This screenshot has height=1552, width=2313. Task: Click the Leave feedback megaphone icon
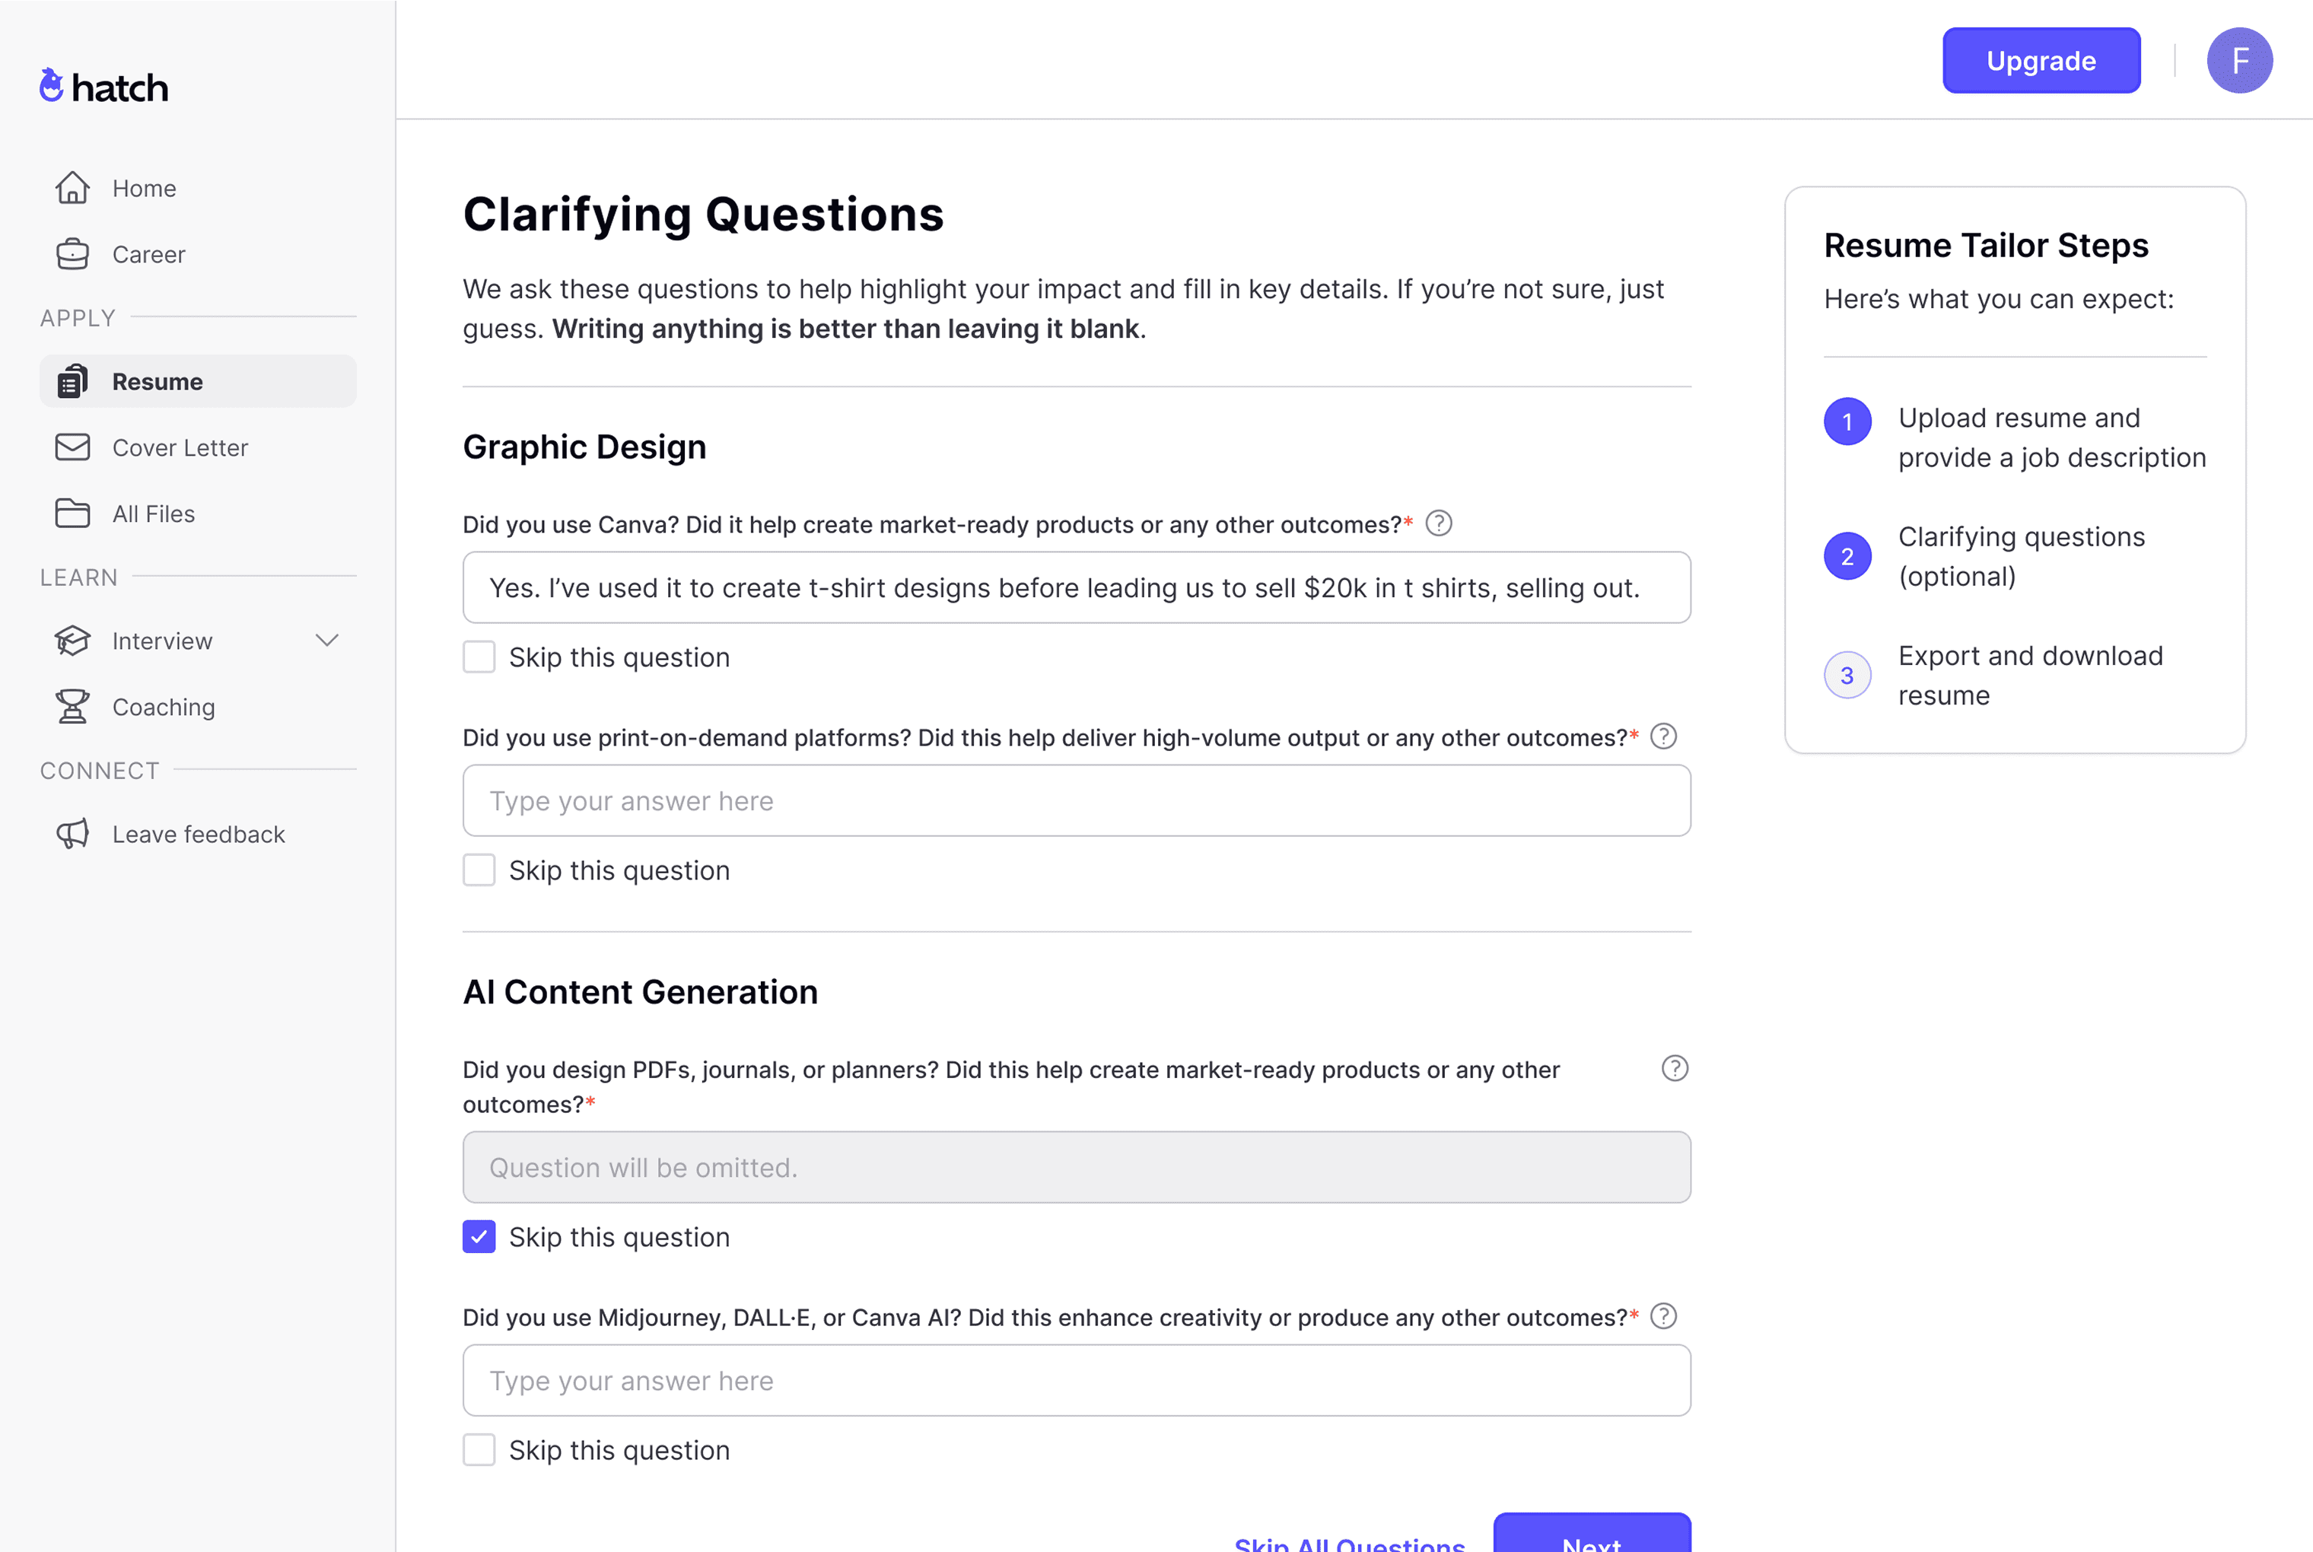[72, 833]
